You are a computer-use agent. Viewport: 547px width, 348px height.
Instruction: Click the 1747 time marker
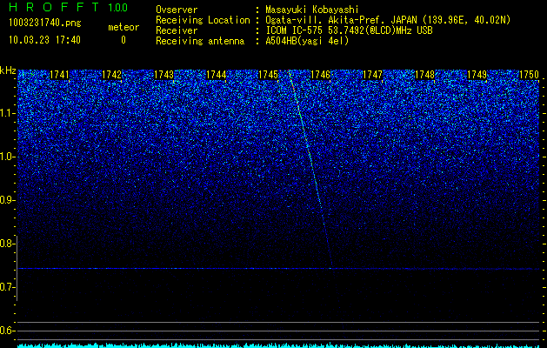click(x=372, y=75)
